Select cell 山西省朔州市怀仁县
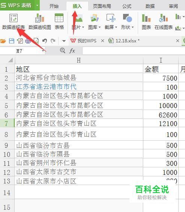 [79, 163]
